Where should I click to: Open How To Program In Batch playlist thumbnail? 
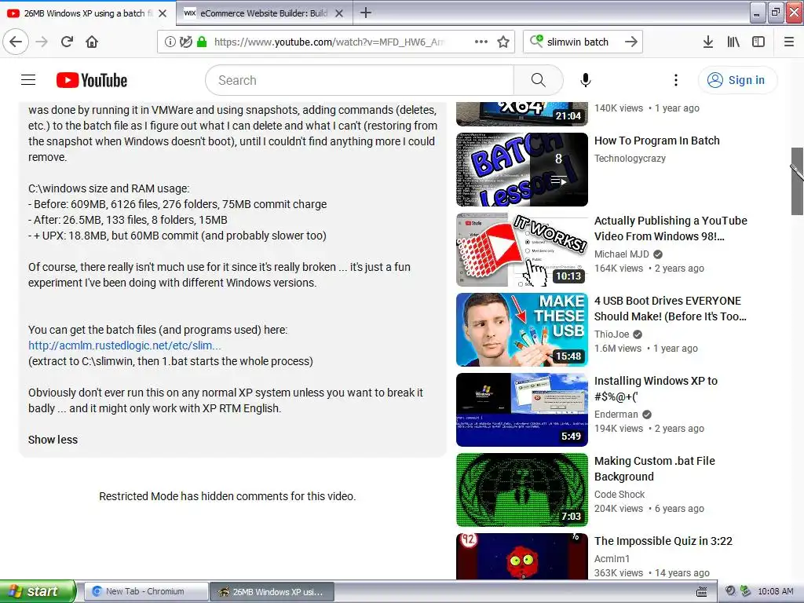(x=522, y=170)
